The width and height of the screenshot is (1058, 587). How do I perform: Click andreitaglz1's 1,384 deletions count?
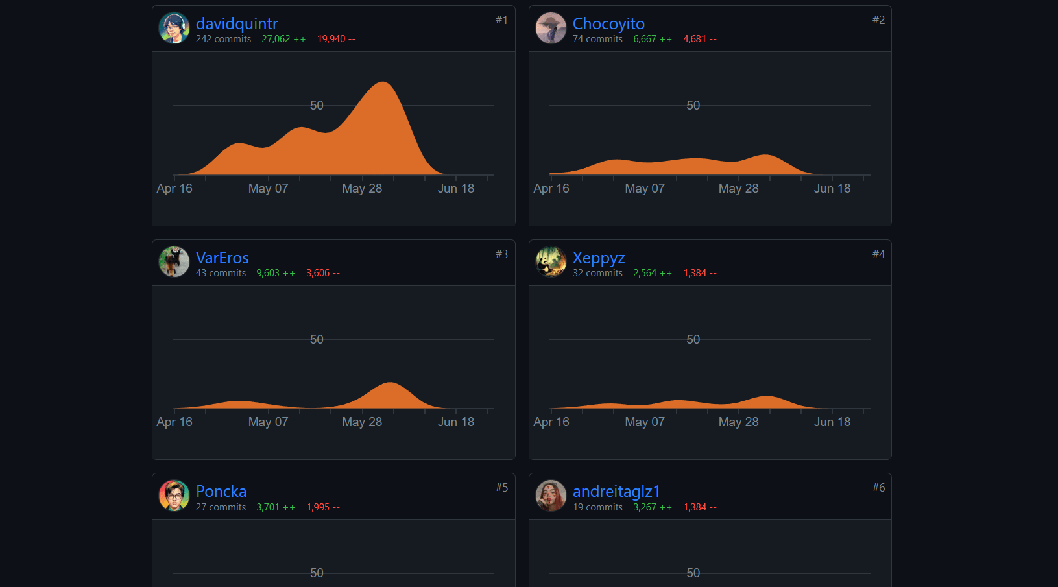click(x=700, y=507)
